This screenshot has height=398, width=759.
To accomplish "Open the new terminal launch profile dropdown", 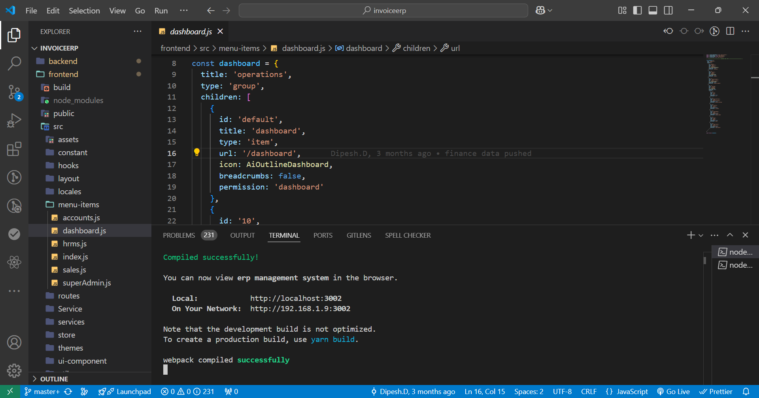I will coord(701,235).
